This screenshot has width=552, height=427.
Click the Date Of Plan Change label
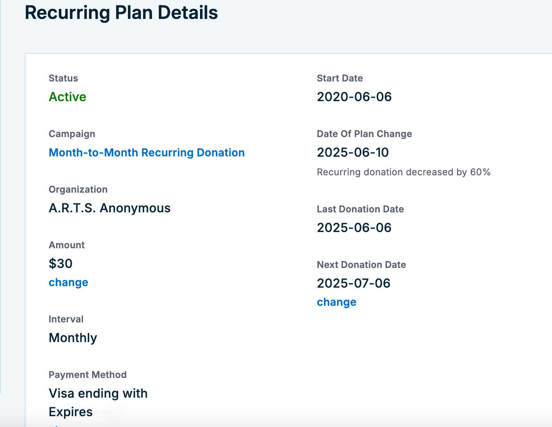pyautogui.click(x=364, y=134)
